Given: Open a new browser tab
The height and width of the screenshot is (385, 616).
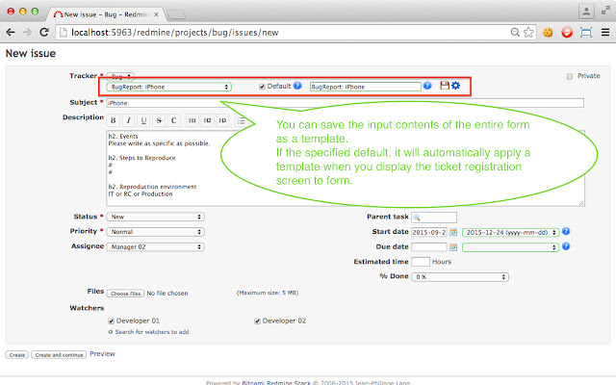Looking at the screenshot, I should pos(176,15).
